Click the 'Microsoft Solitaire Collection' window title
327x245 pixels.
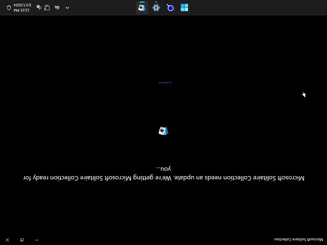[299, 239]
